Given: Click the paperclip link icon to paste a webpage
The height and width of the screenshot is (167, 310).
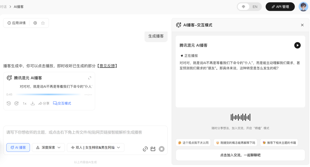Looking at the screenshot, I should 145,149.
